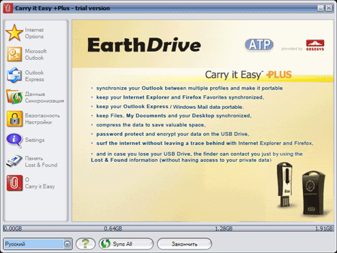
Task: Click the EarthDrive logo heading
Action: [144, 45]
